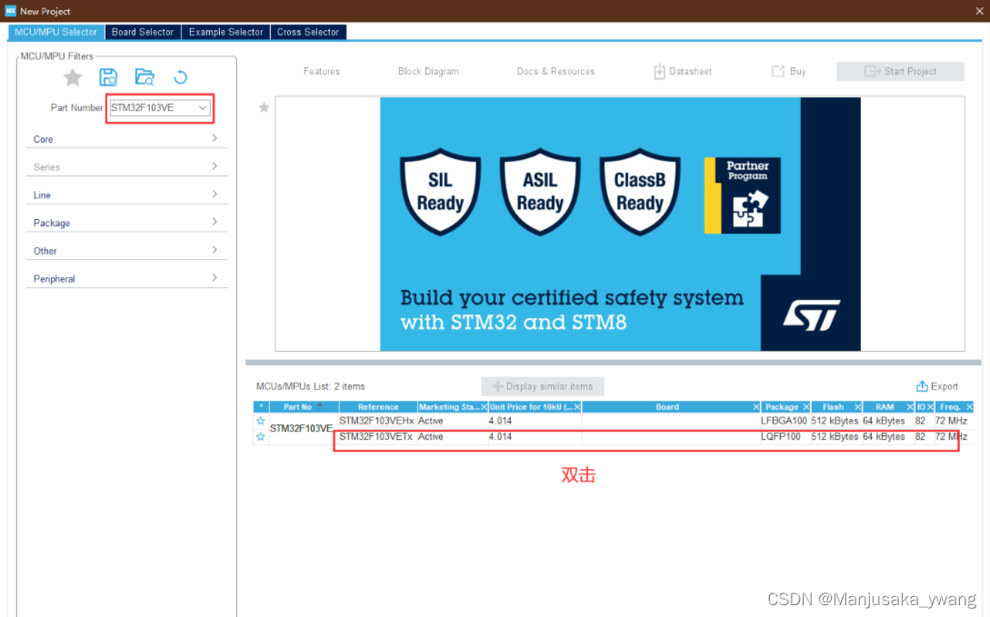Select the save search icon
990x617 pixels.
click(108, 77)
